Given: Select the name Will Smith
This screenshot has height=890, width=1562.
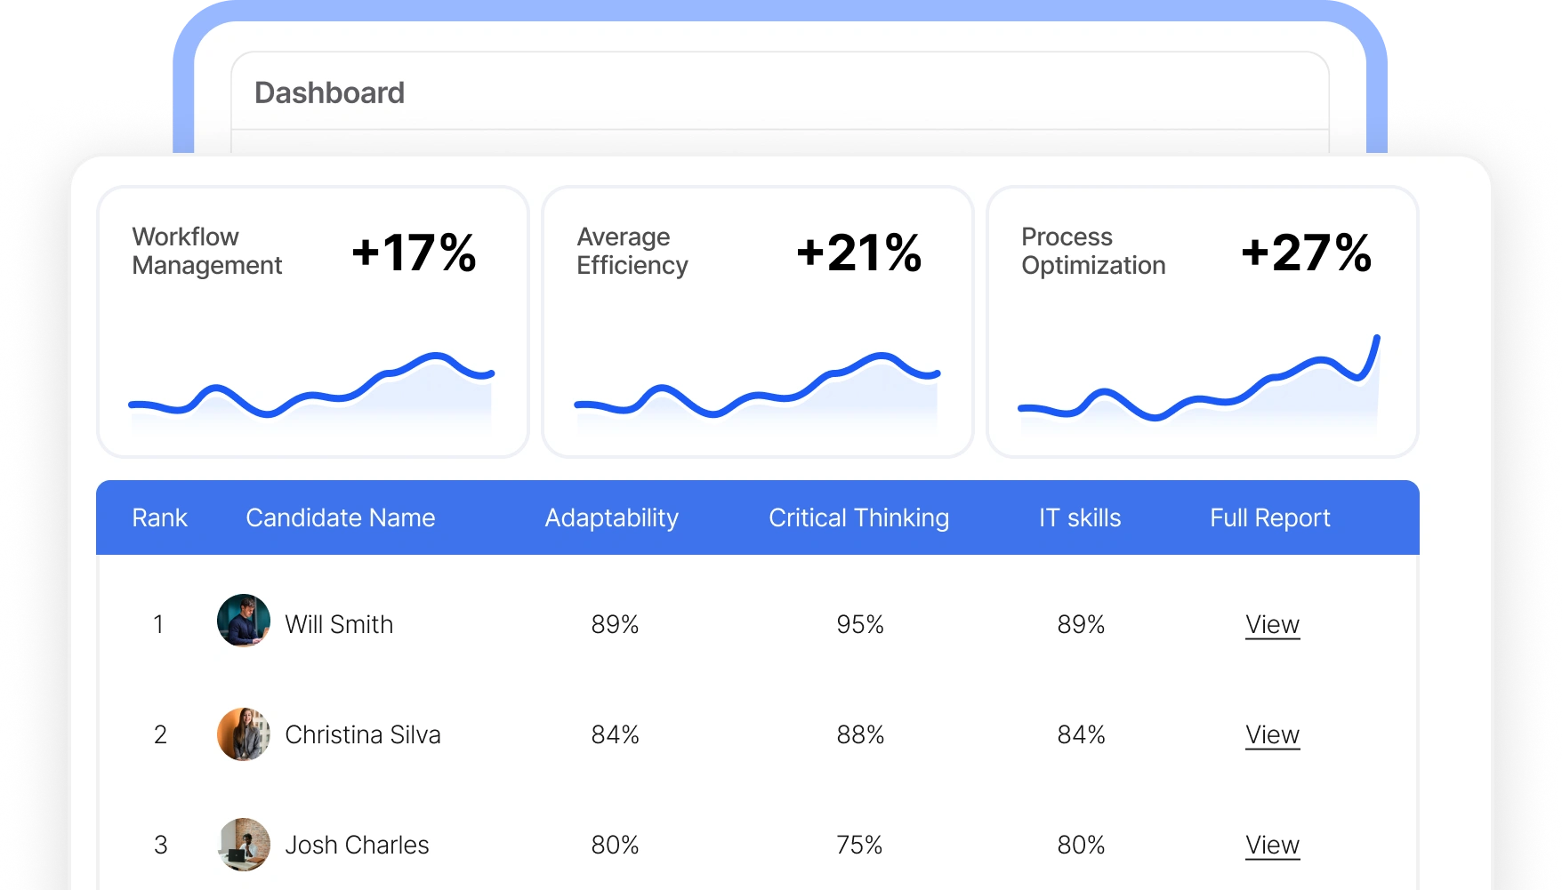Looking at the screenshot, I should click(339, 625).
